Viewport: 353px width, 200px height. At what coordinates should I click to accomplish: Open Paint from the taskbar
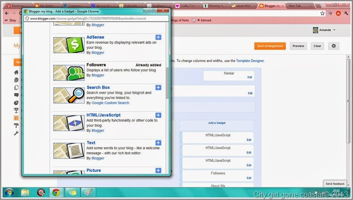pos(88,192)
